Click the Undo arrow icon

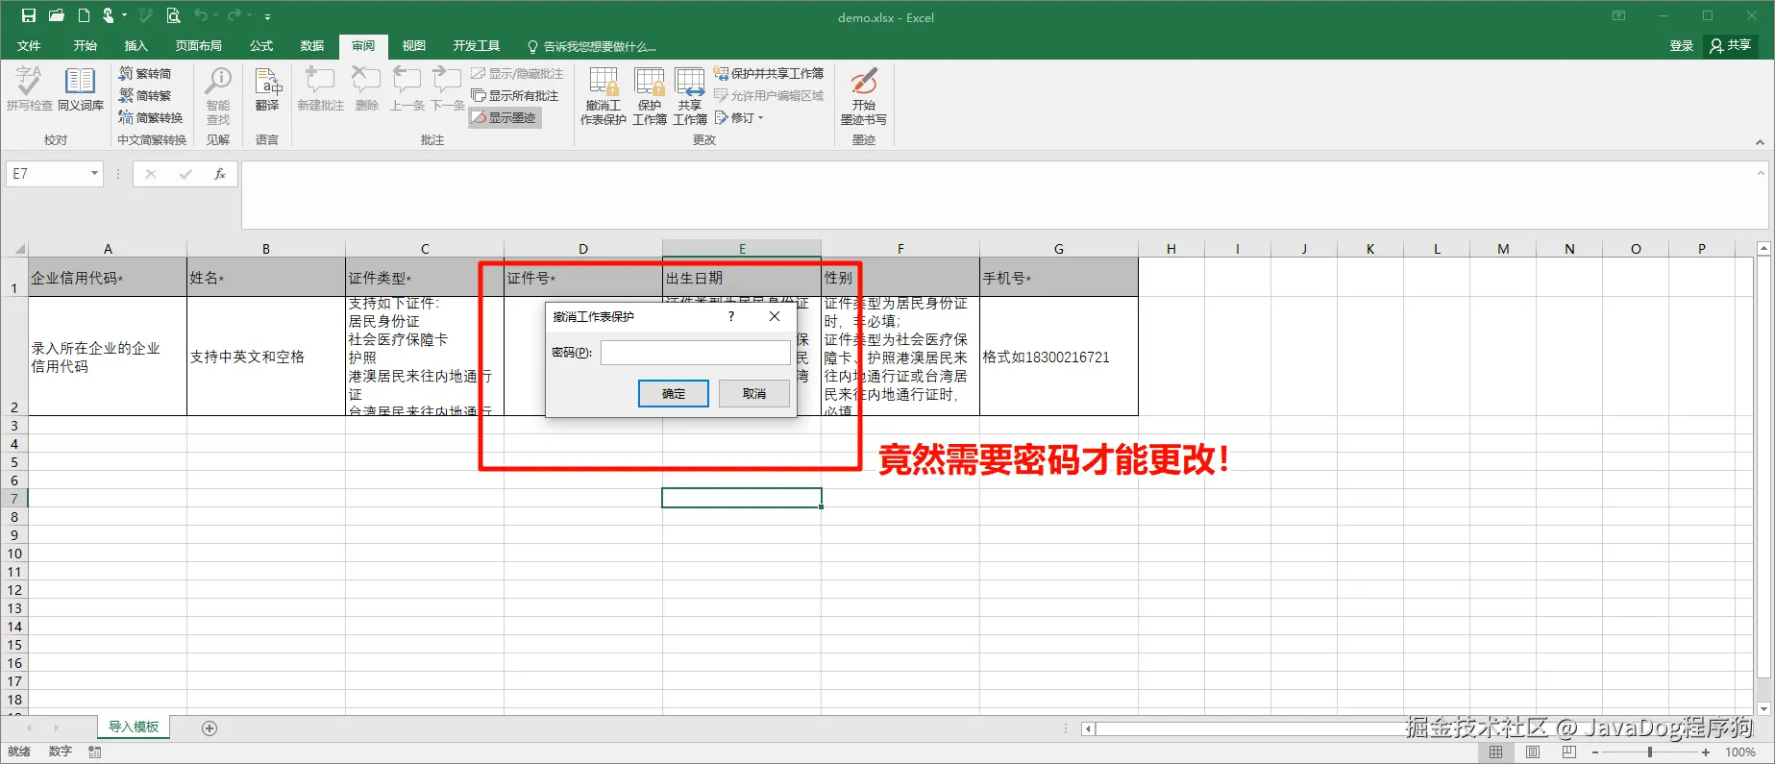[201, 15]
